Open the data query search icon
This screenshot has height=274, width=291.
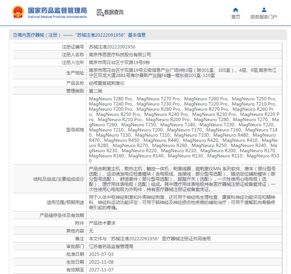point(100,13)
